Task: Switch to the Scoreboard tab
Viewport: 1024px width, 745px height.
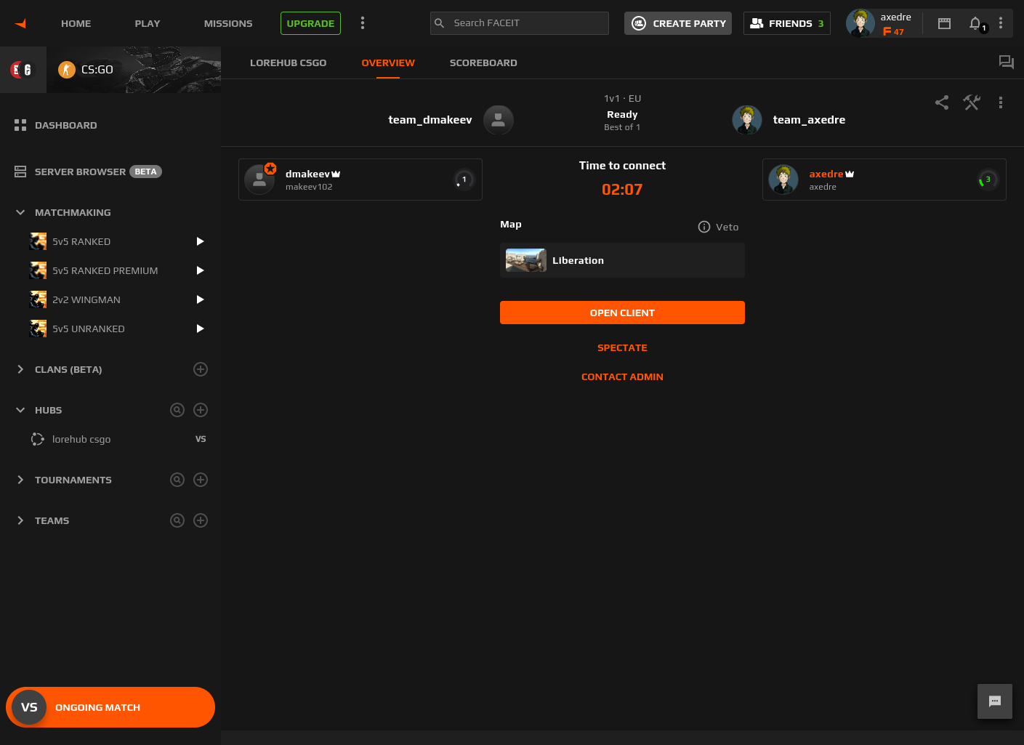Action: 483,63
